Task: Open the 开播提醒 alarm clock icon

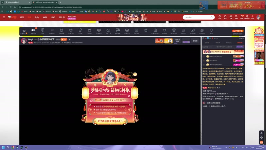Action: pos(62,30)
